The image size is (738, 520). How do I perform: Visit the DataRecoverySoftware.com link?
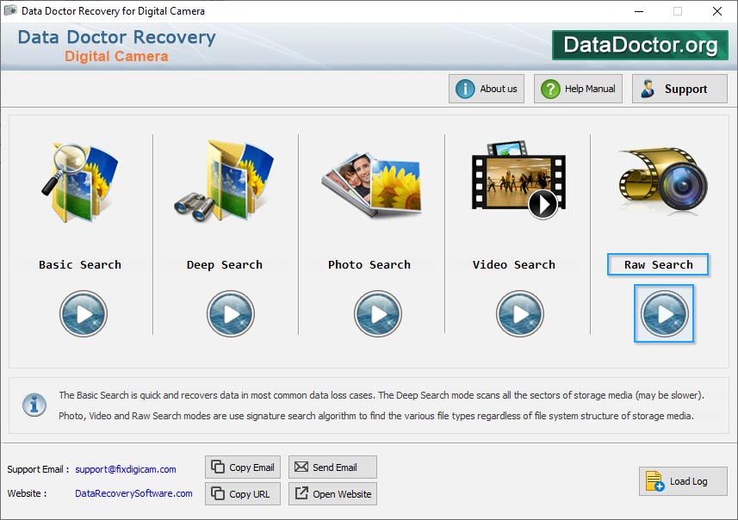point(133,493)
